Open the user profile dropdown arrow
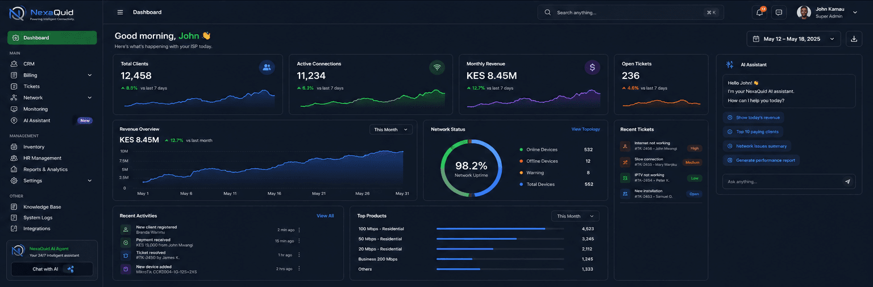This screenshot has width=873, height=287. (x=855, y=13)
